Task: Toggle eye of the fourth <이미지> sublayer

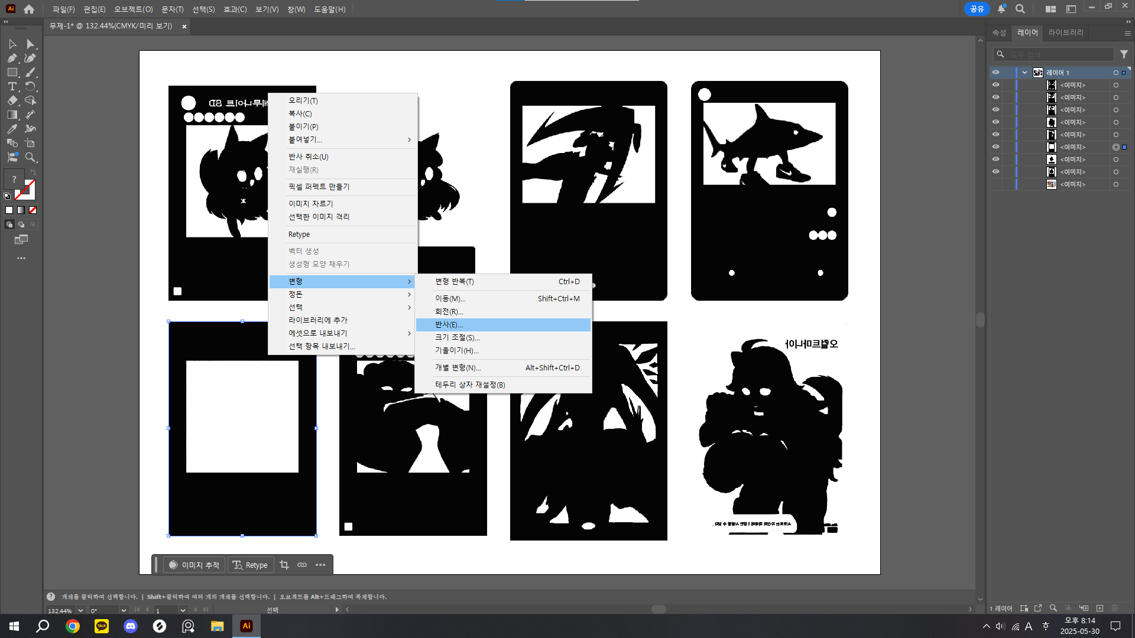Action: point(996,122)
